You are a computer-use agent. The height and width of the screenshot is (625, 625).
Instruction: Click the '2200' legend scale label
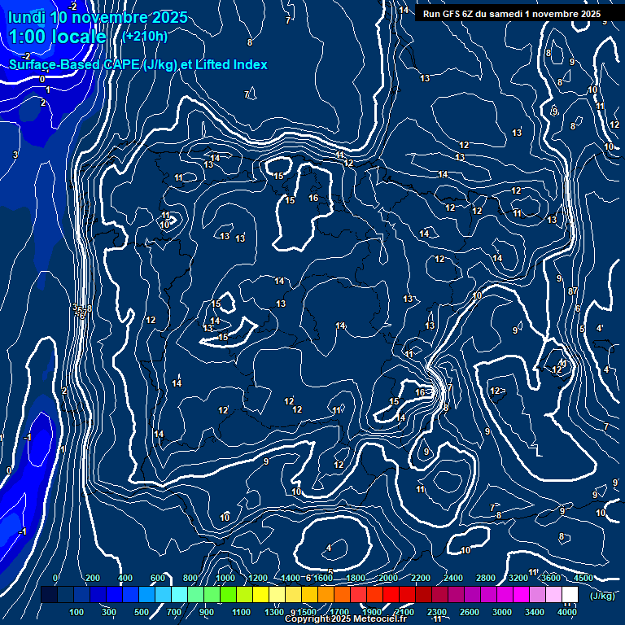click(421, 578)
